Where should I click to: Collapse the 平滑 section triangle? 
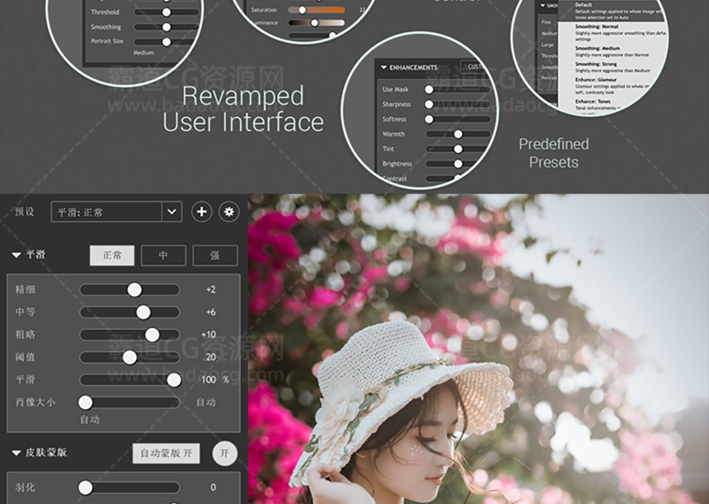coord(16,255)
